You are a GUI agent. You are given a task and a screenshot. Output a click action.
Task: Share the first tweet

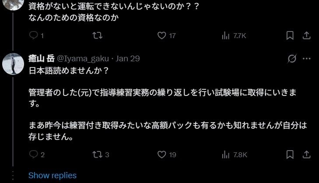(307, 35)
